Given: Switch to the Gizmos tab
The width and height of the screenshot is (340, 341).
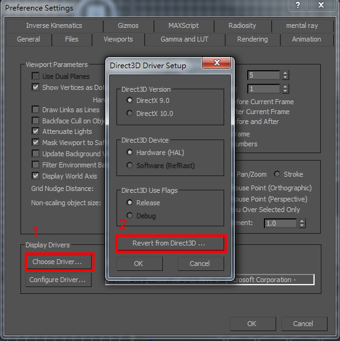Looking at the screenshot, I should pos(128,25).
